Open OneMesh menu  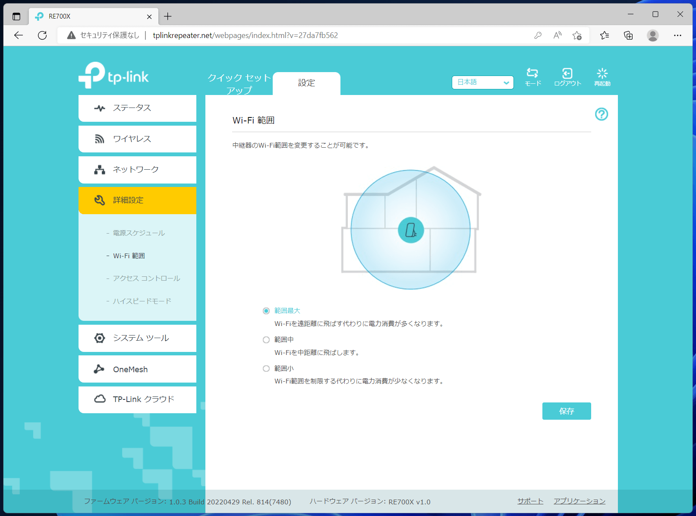(137, 369)
